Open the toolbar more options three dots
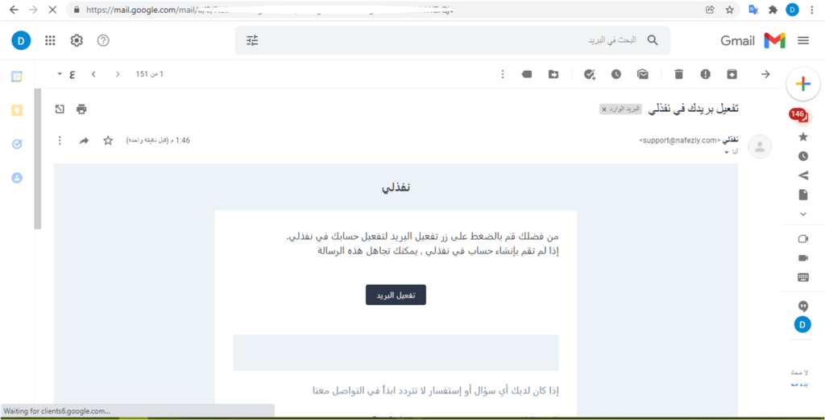Screen dimensions: 825x420 point(503,74)
